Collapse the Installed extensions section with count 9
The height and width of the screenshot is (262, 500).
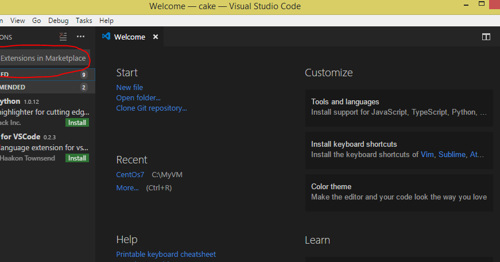(48, 75)
